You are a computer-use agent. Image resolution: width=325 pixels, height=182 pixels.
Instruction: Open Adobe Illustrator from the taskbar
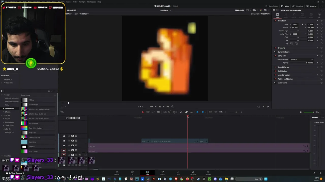[154, 179]
